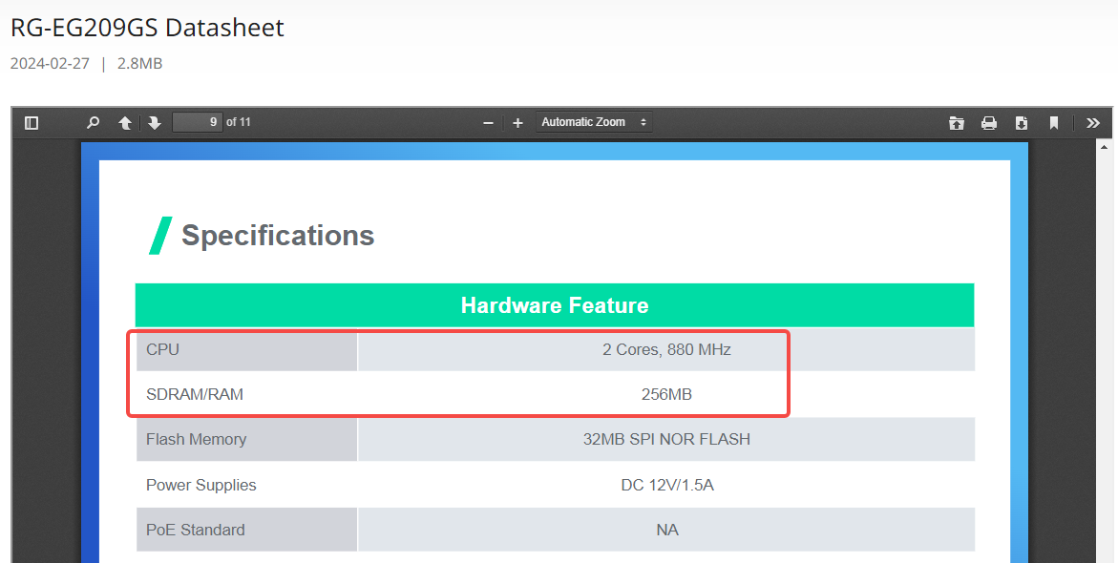Click the 32MB SPI NOR FLASH value

(666, 439)
